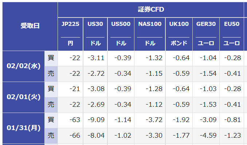Click the 証券CFD header cell

click(151, 9)
